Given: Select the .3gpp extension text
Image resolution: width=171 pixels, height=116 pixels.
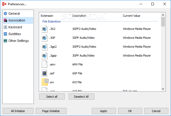Looking at the screenshot, I should click(53, 56).
